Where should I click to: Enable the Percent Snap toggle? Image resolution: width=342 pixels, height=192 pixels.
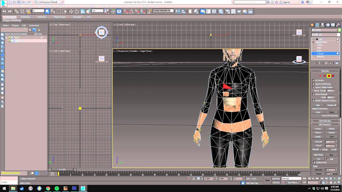[x=137, y=11]
